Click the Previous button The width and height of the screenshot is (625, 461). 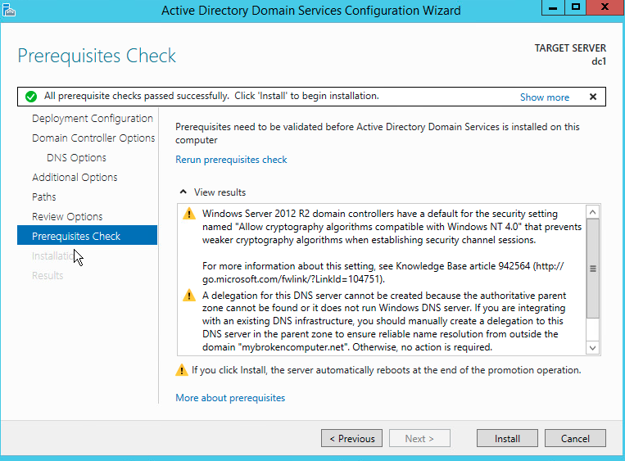coord(351,439)
